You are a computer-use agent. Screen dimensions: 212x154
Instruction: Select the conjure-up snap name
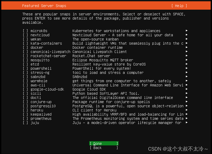click(x=41, y=102)
